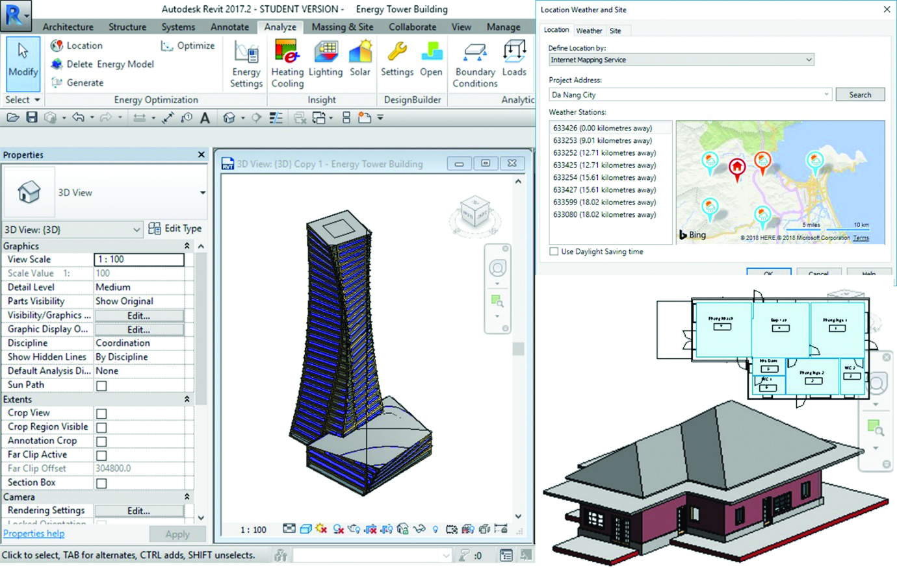Collapse the Extents properties section

[187, 399]
